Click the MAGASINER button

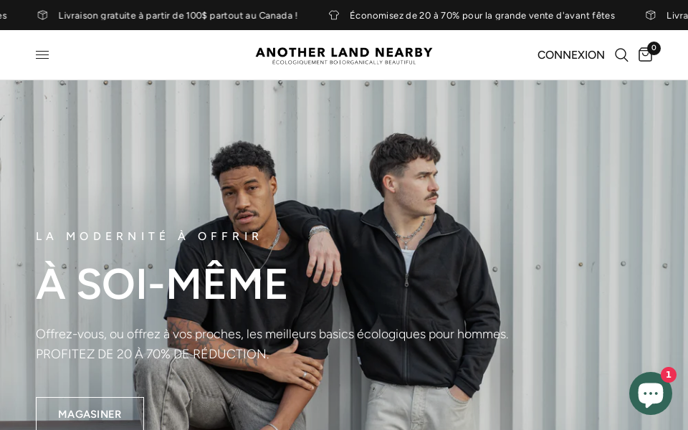(90, 414)
